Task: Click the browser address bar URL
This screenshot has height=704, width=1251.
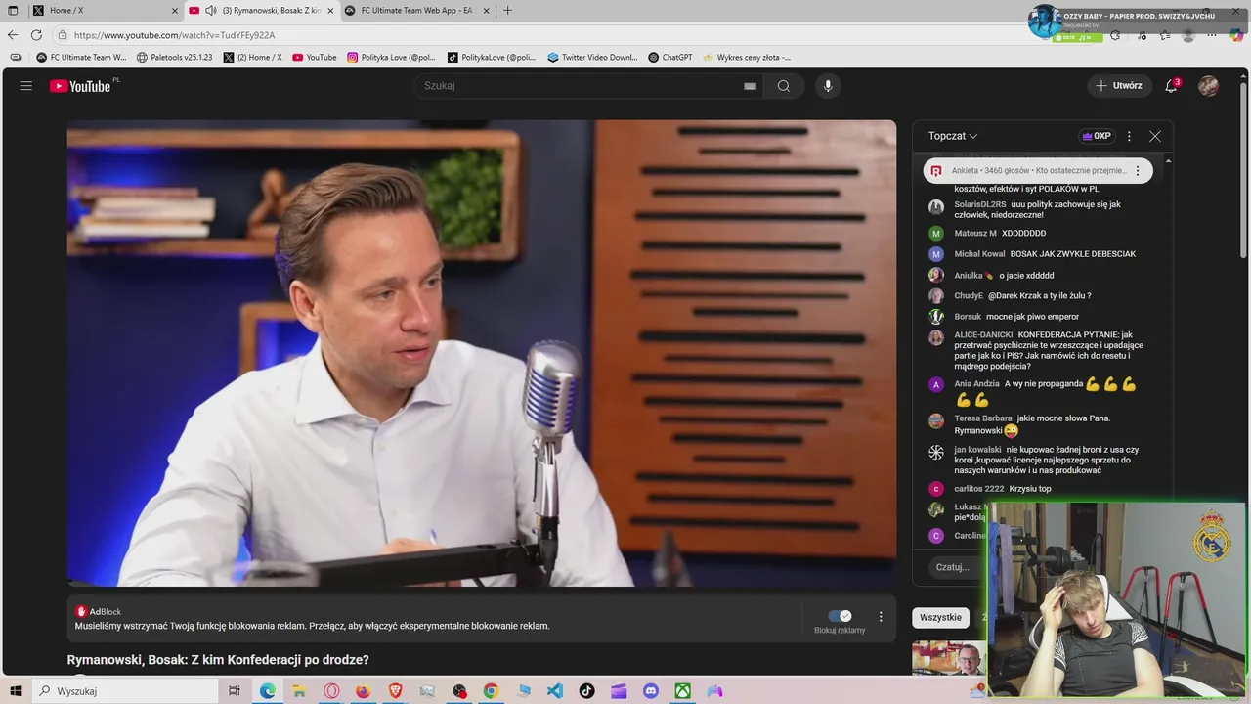Action: tap(174, 35)
